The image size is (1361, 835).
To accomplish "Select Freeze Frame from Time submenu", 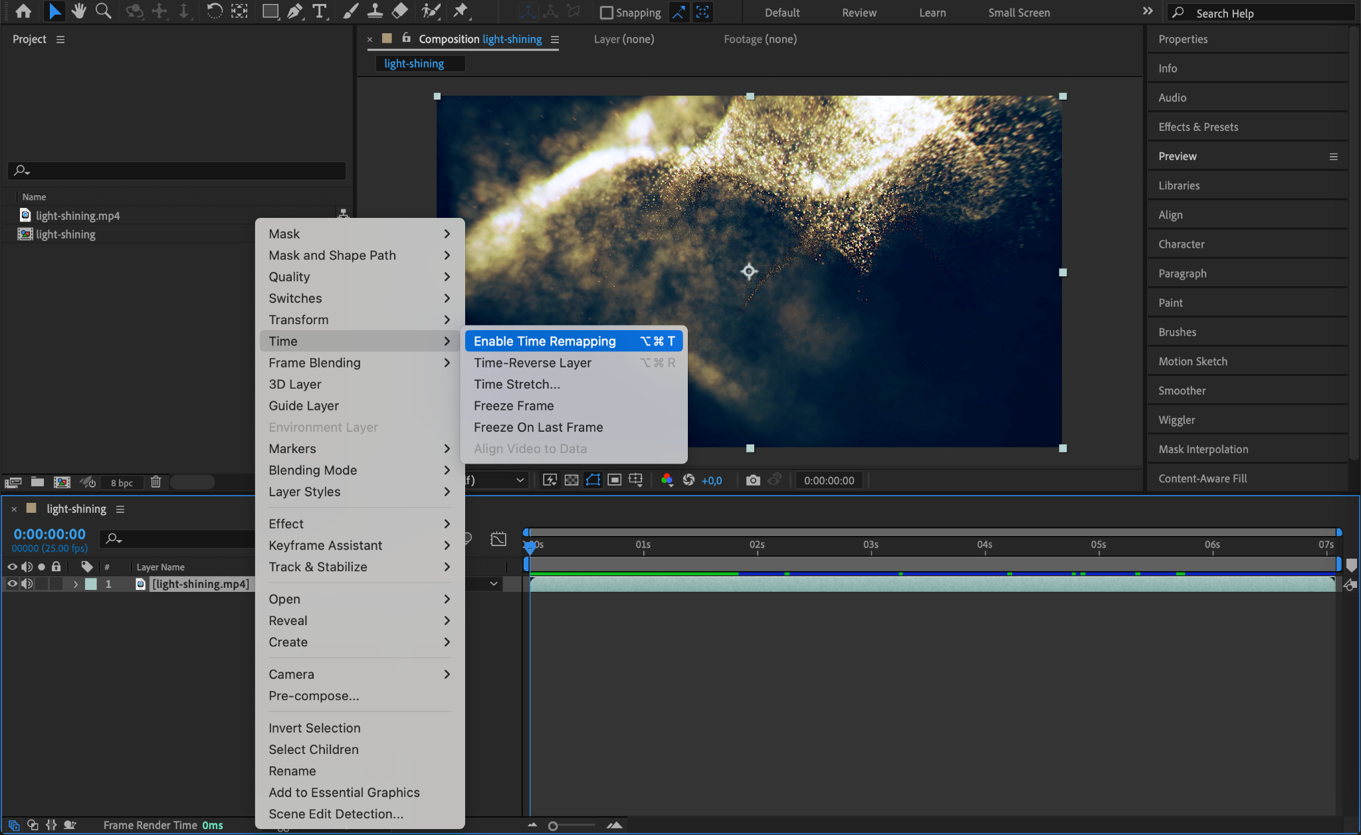I will [514, 406].
